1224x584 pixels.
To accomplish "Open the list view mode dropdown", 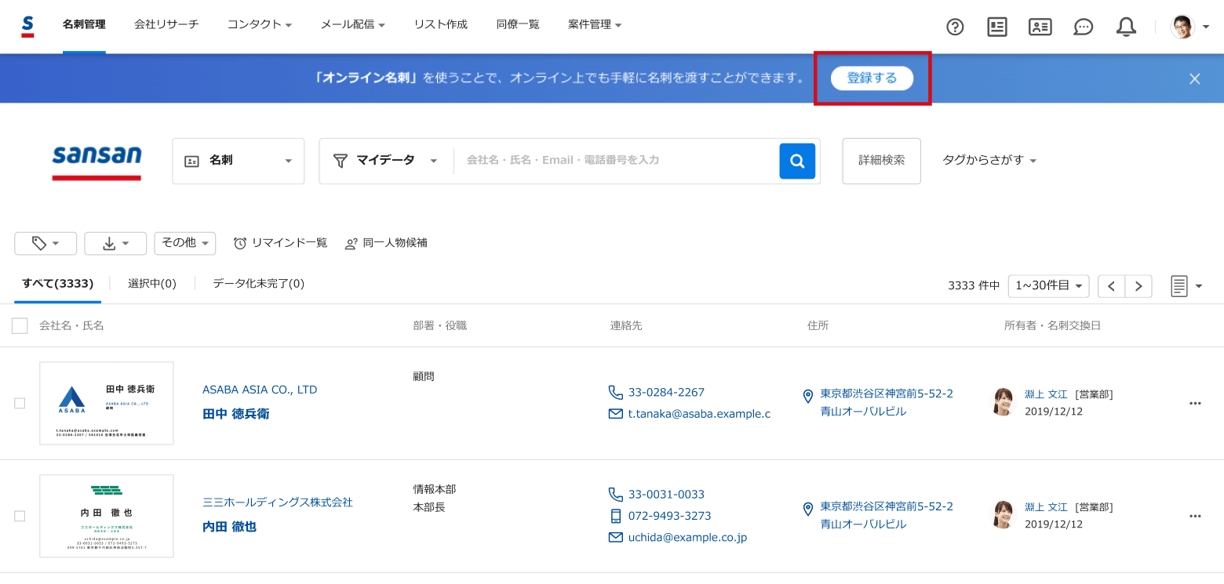I will tap(1187, 286).
